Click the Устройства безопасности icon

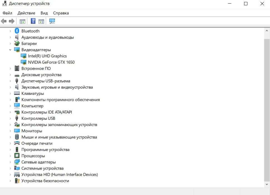coord(17,181)
